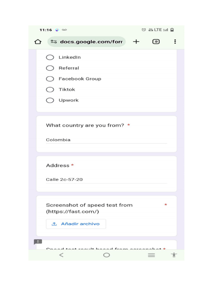Click the Añadir archivo upload button
The height and width of the screenshot is (286, 214).
click(76, 224)
